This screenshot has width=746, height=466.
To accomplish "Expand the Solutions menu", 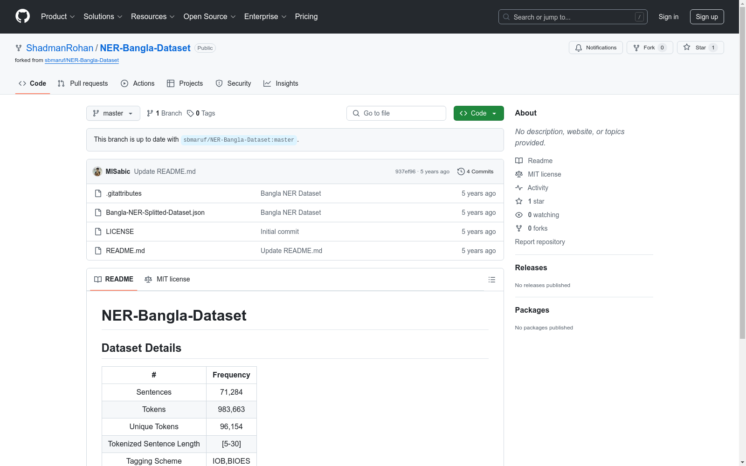I will point(103,17).
